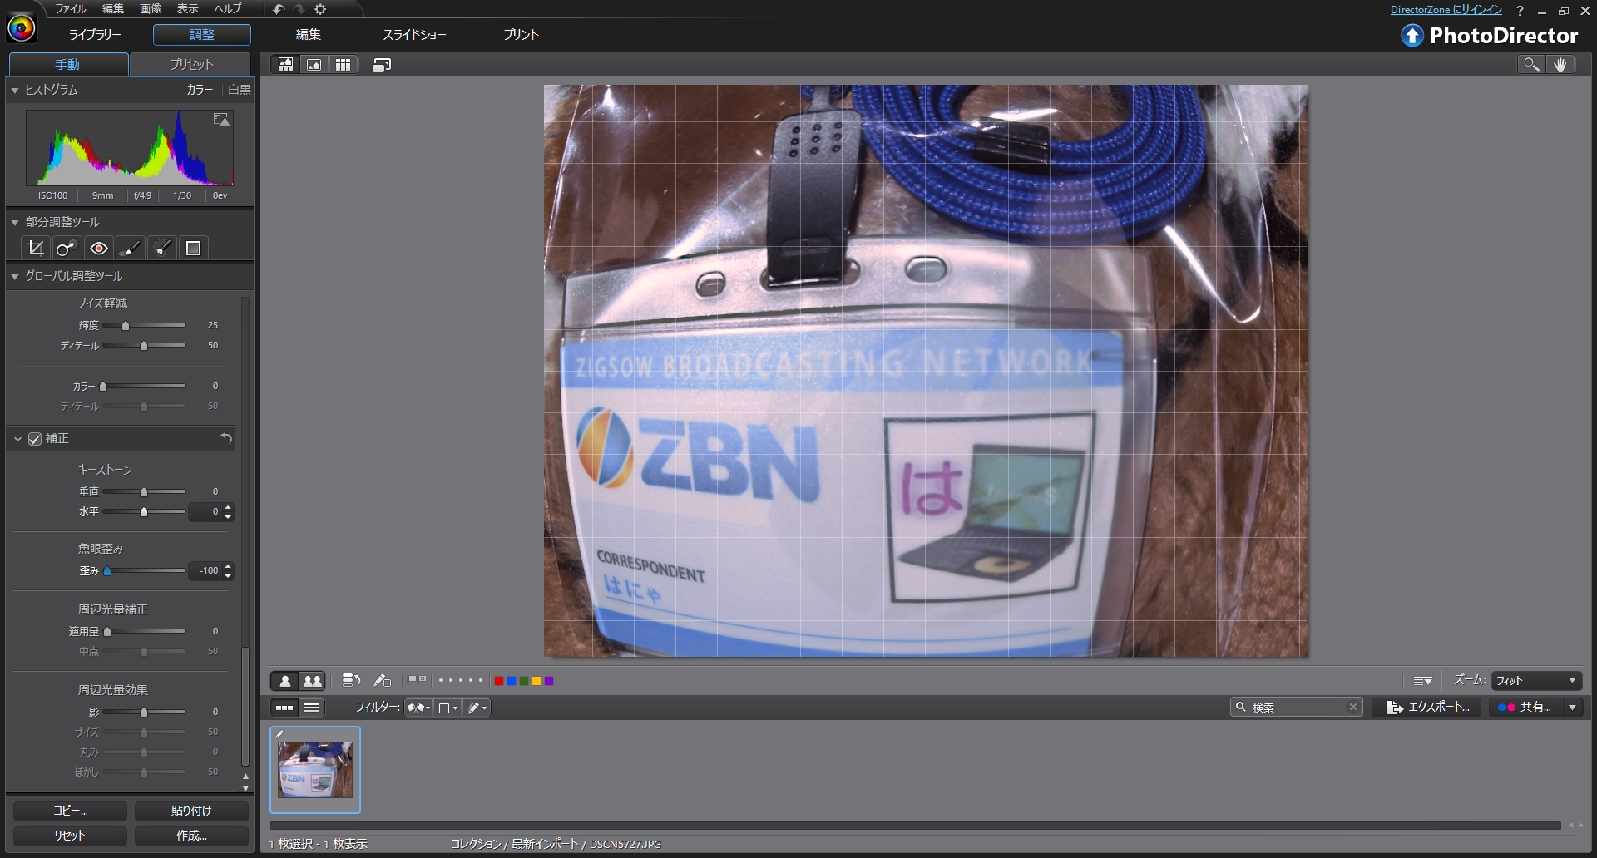This screenshot has height=858, width=1597.
Task: Open the edited-status pencil filter dropdown
Action: point(477,708)
